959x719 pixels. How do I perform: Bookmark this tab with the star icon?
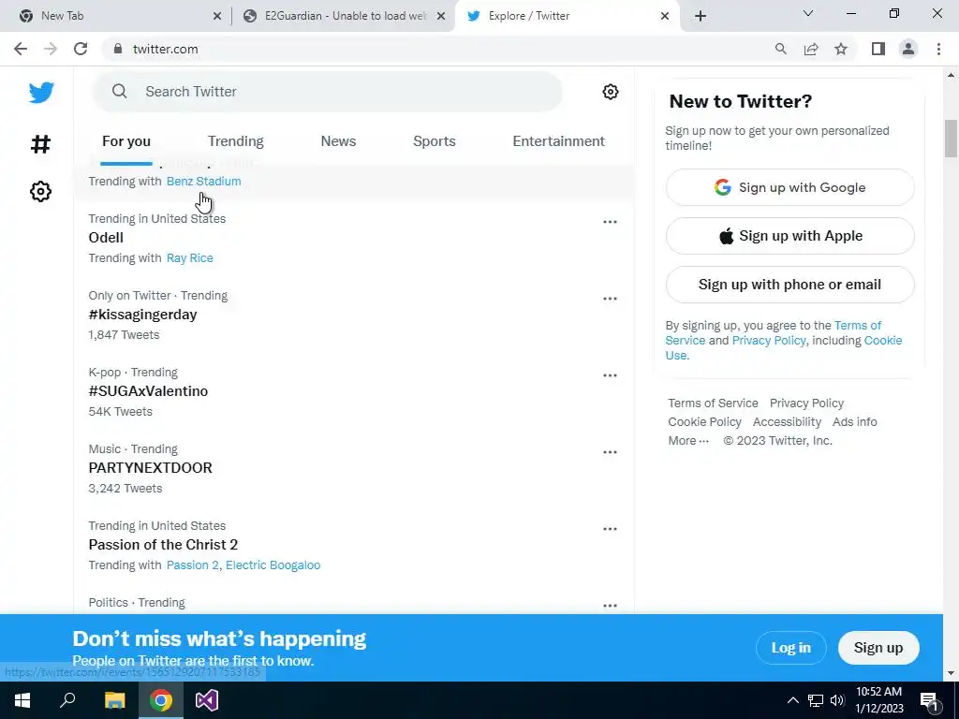point(841,49)
